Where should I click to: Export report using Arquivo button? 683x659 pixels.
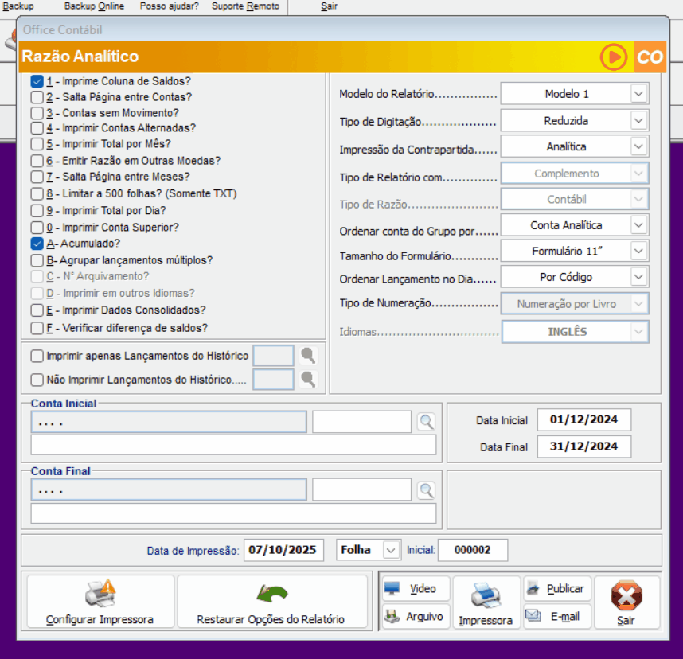click(416, 616)
